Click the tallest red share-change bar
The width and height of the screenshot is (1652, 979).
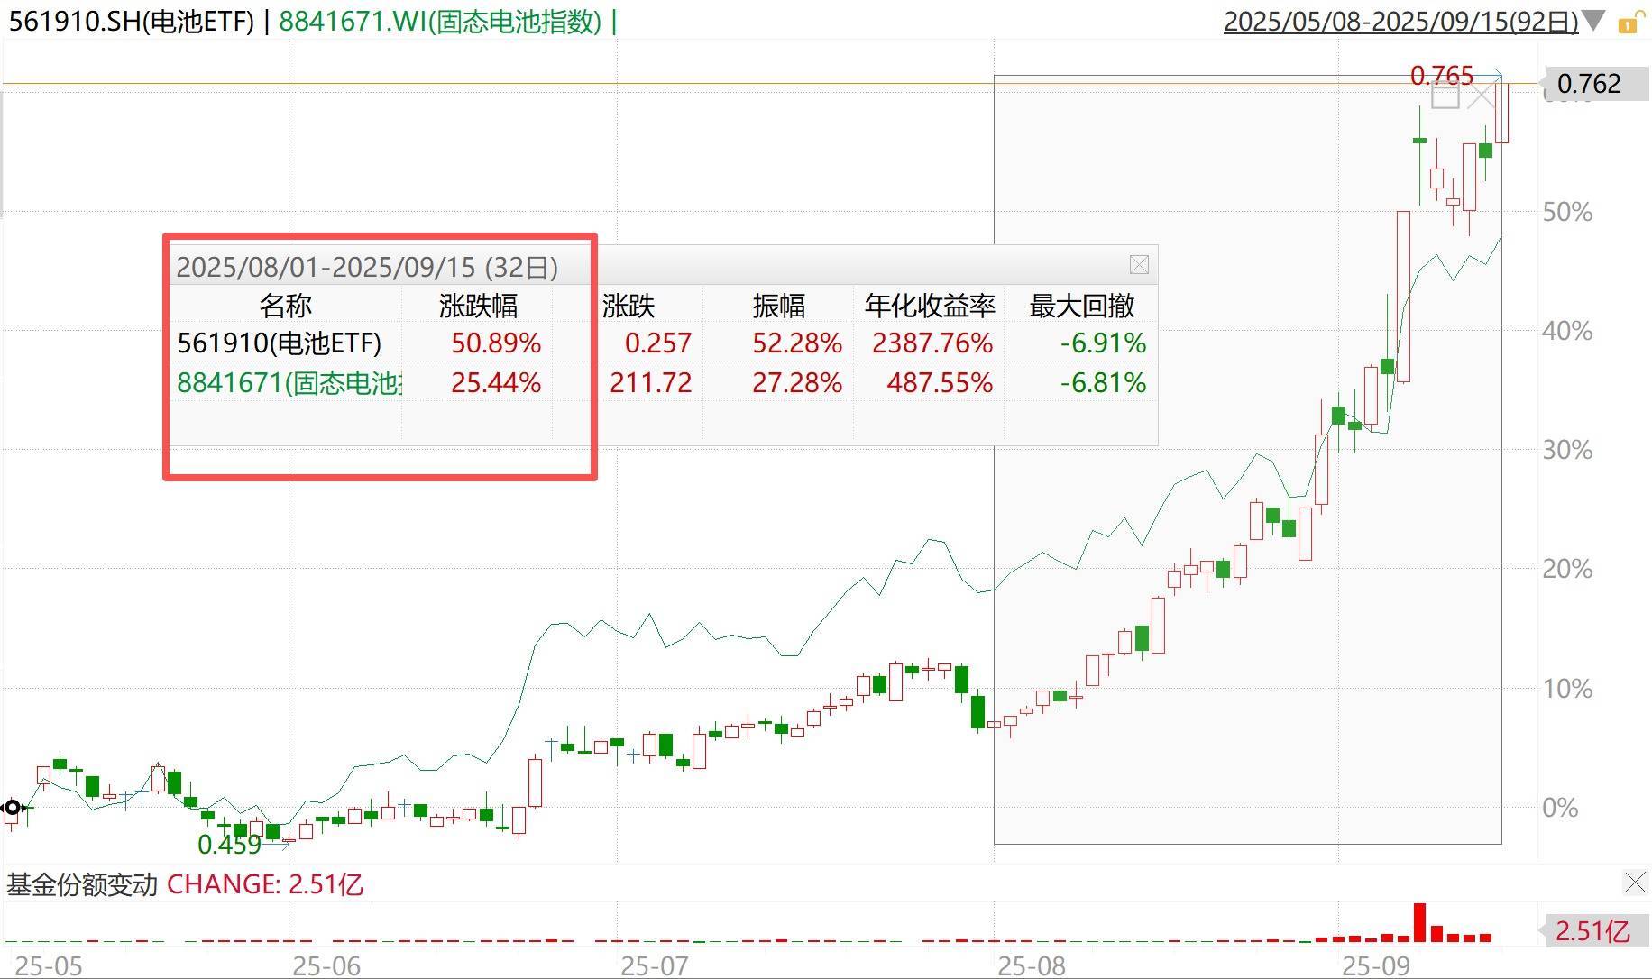pyautogui.click(x=1419, y=922)
